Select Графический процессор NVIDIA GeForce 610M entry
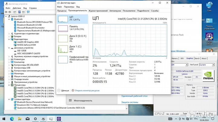The height and width of the screenshot is (122, 218). [x=72, y=59]
